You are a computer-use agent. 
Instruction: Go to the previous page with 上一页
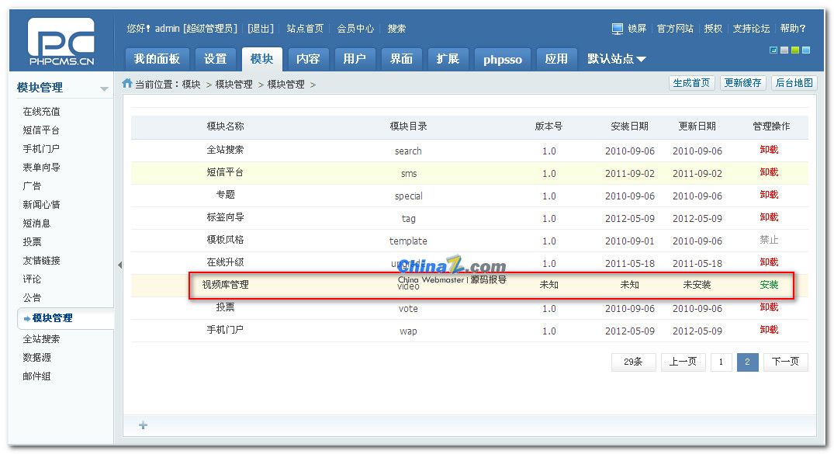pos(683,362)
